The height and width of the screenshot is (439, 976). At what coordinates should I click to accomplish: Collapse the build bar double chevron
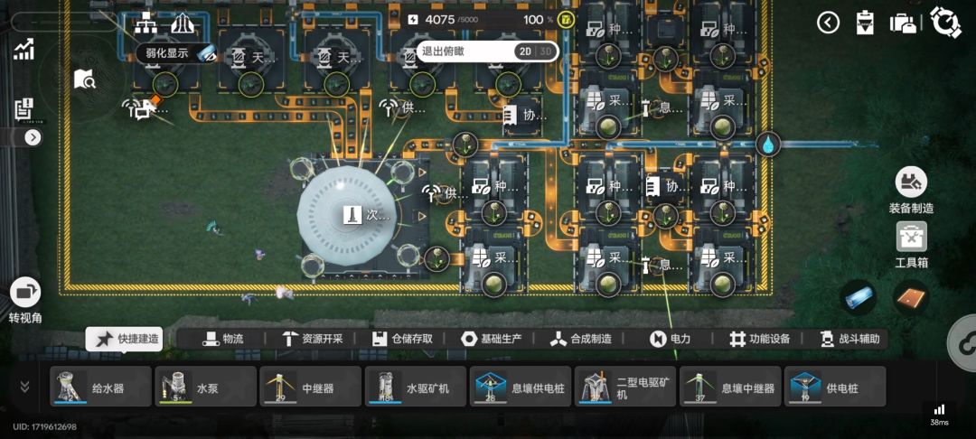point(24,387)
